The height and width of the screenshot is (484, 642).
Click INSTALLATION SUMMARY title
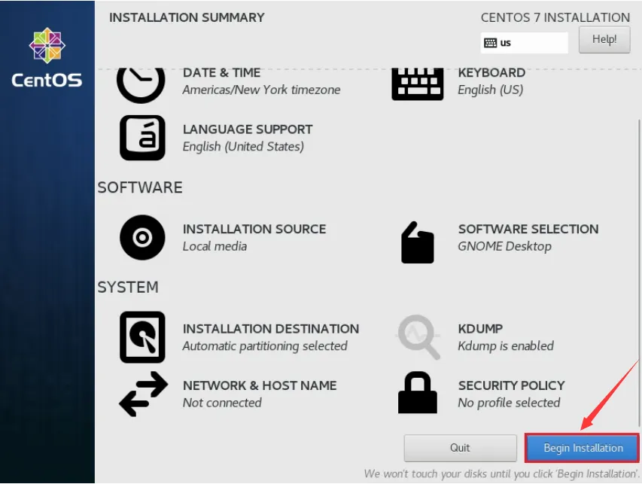pos(187,17)
